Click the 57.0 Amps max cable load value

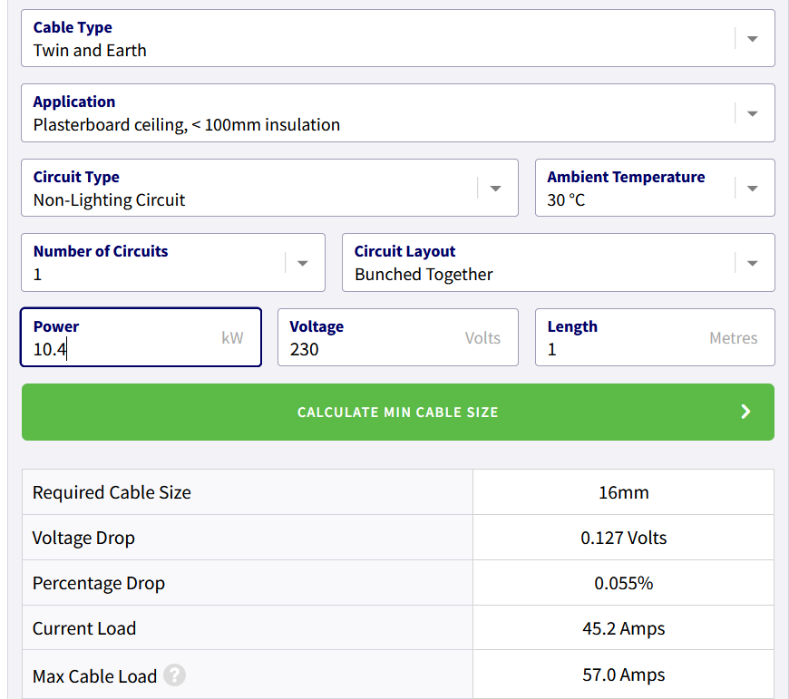point(623,675)
